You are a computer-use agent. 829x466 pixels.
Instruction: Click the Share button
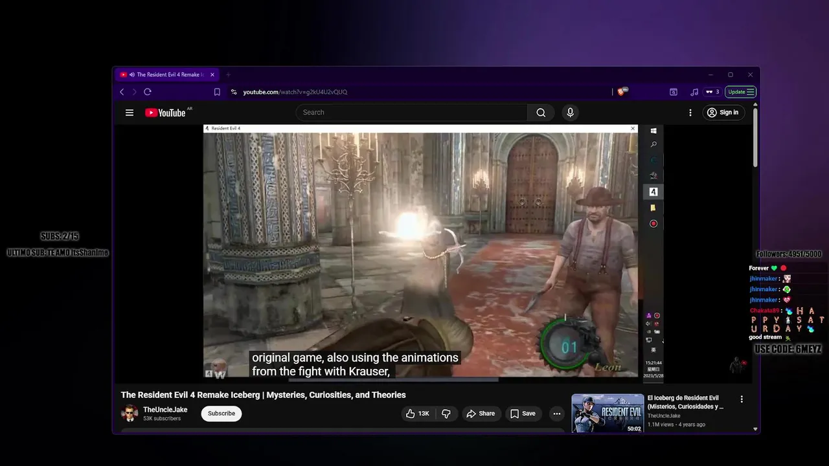point(481,414)
